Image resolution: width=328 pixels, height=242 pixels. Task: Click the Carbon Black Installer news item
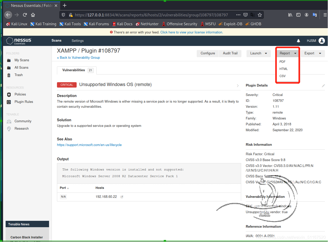point(27,237)
